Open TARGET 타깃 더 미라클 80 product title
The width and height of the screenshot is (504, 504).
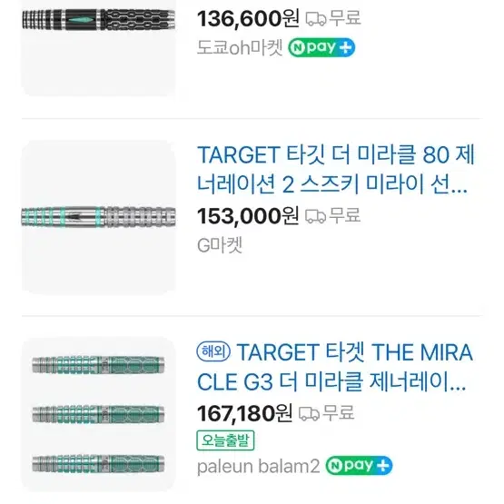[336, 170]
